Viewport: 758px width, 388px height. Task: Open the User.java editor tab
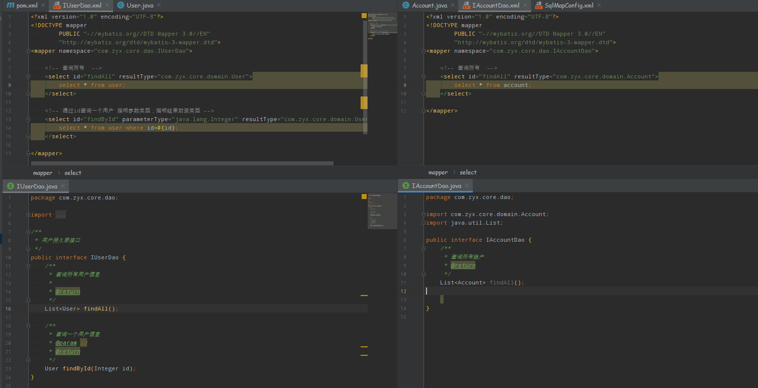point(139,6)
